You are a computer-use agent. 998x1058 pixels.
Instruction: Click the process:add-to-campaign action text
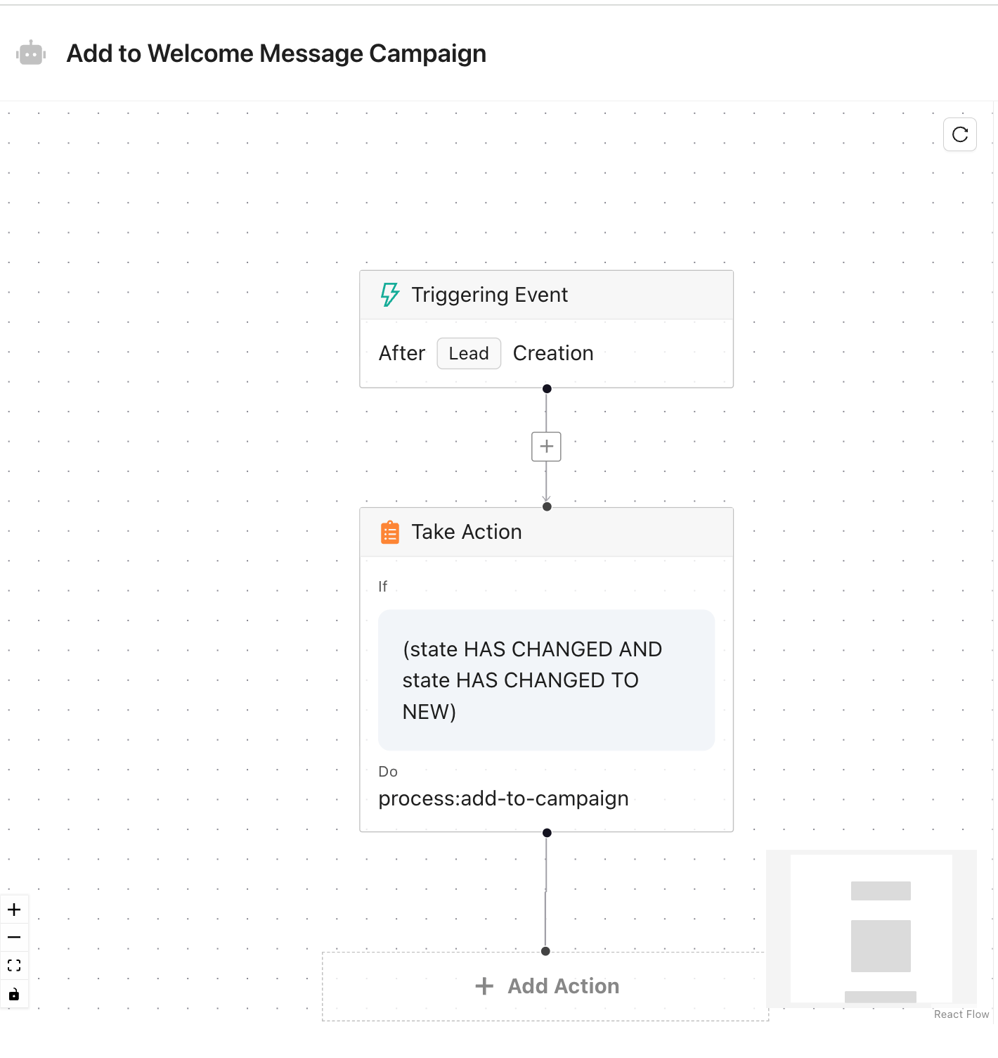coord(503,798)
